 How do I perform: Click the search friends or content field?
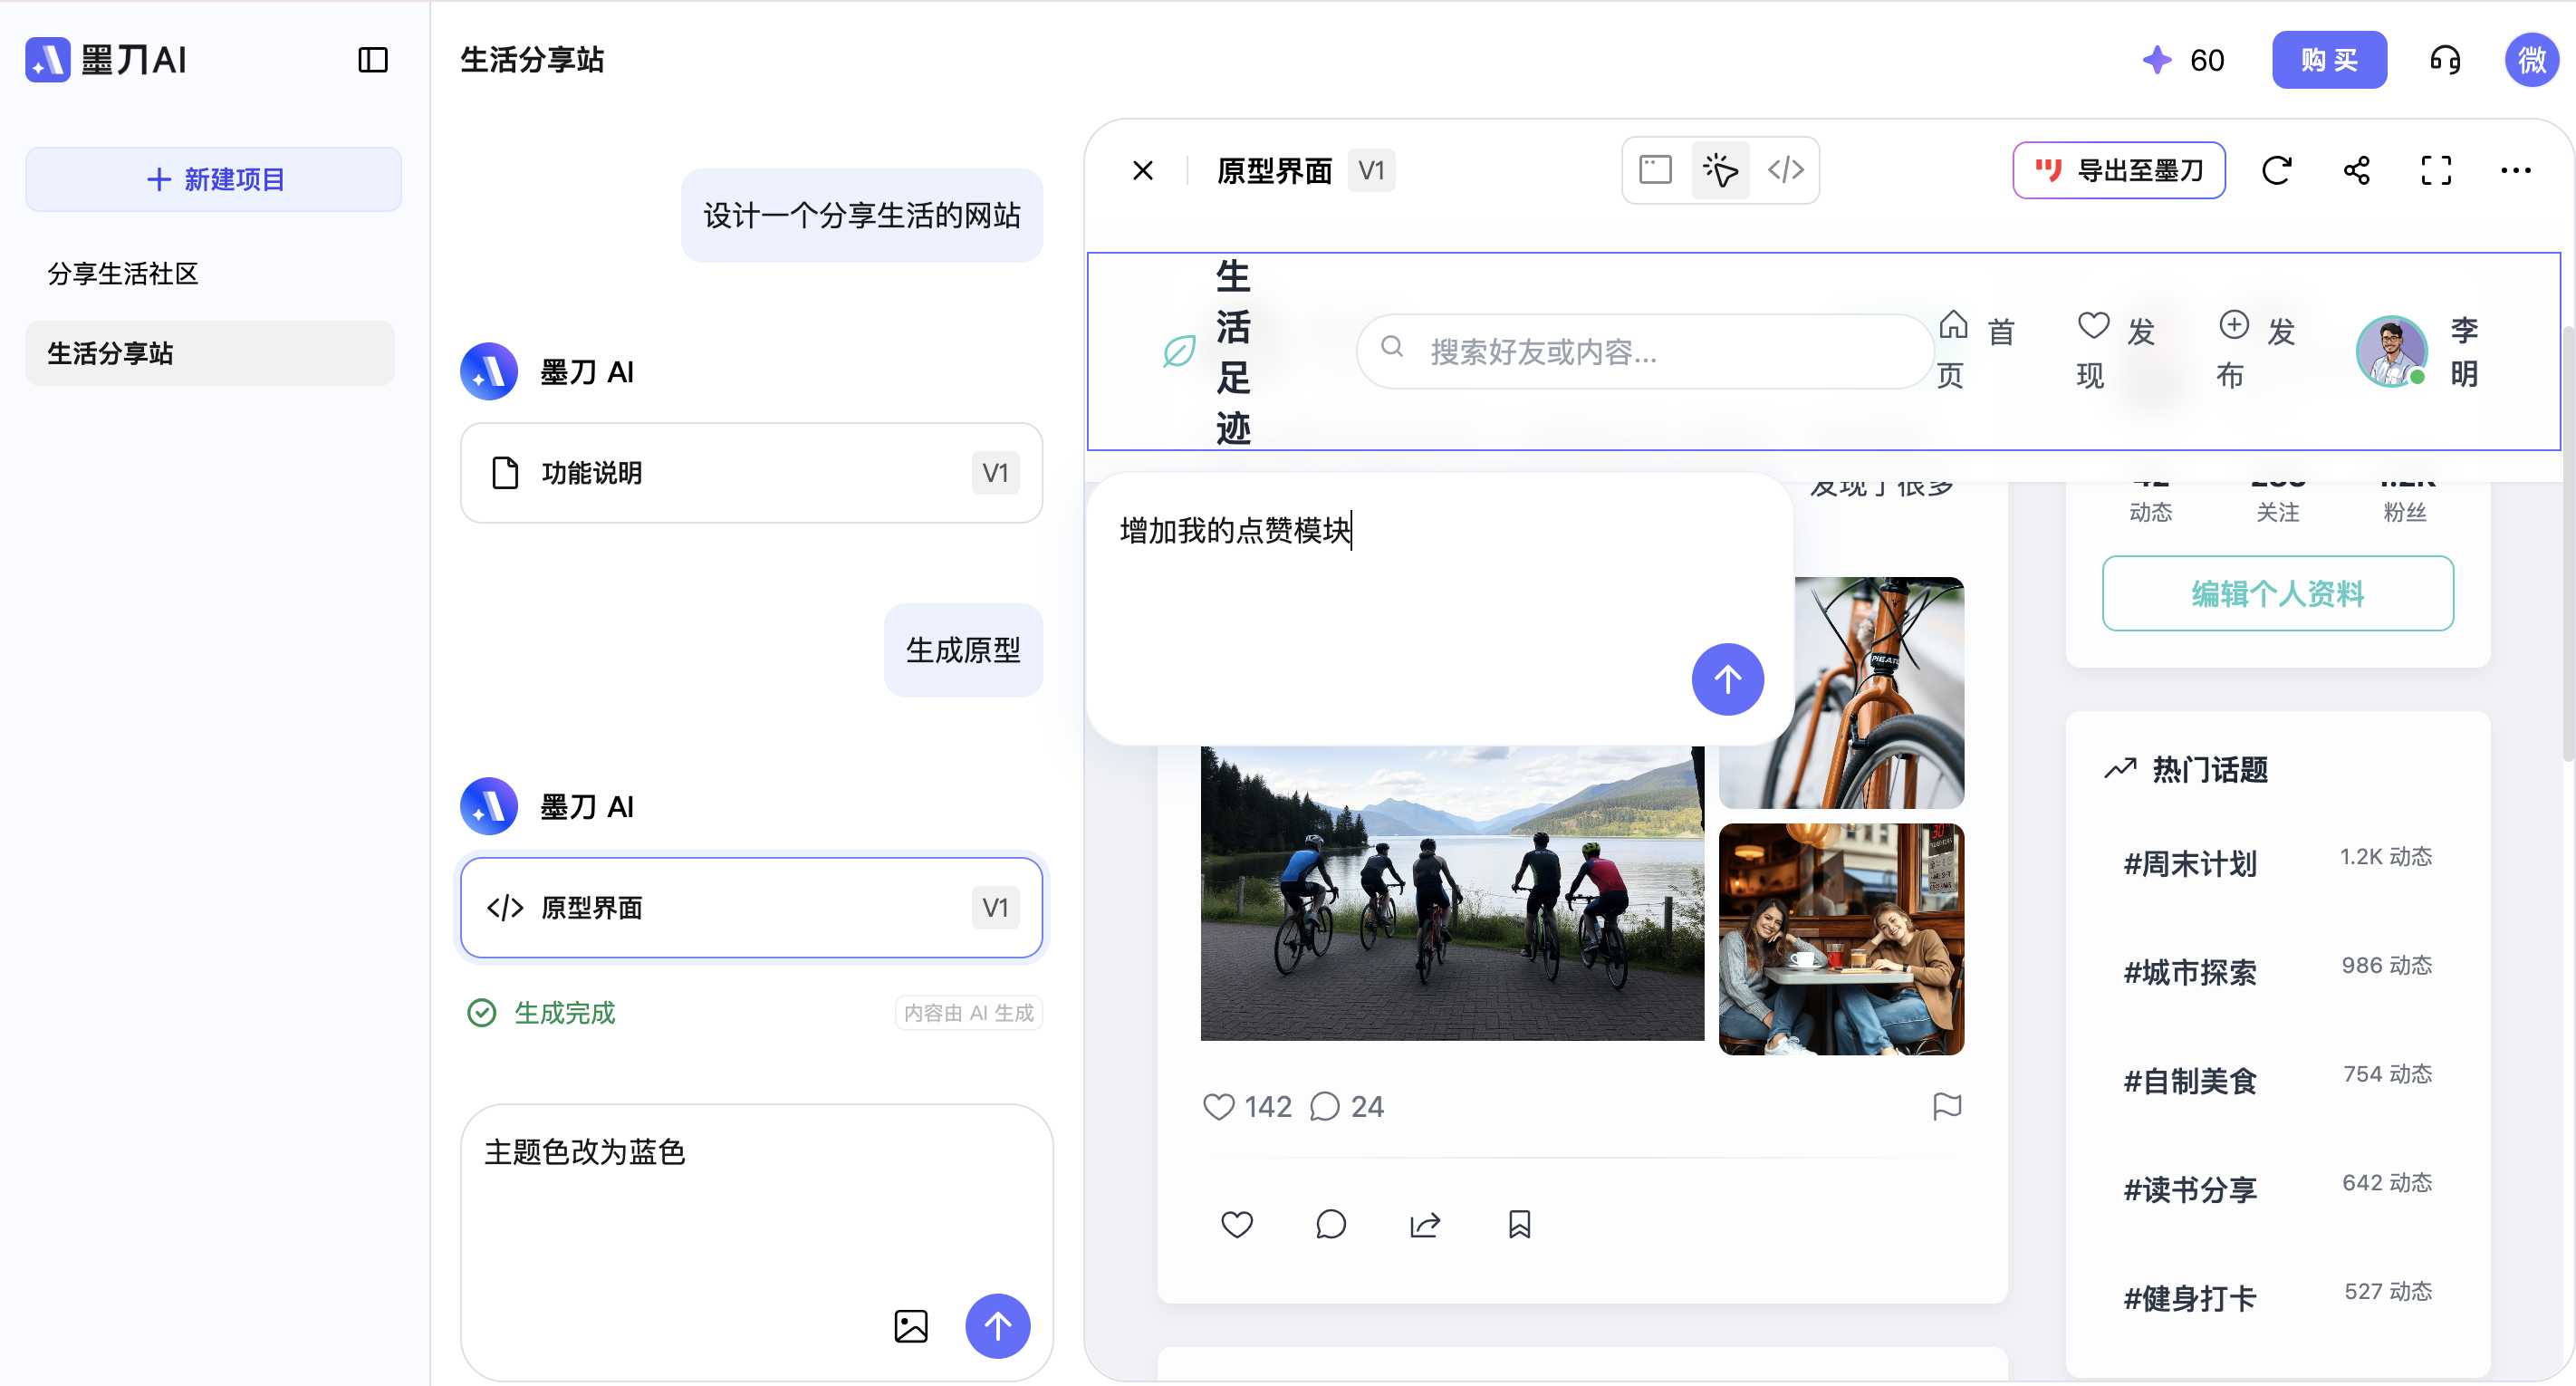click(x=1645, y=351)
